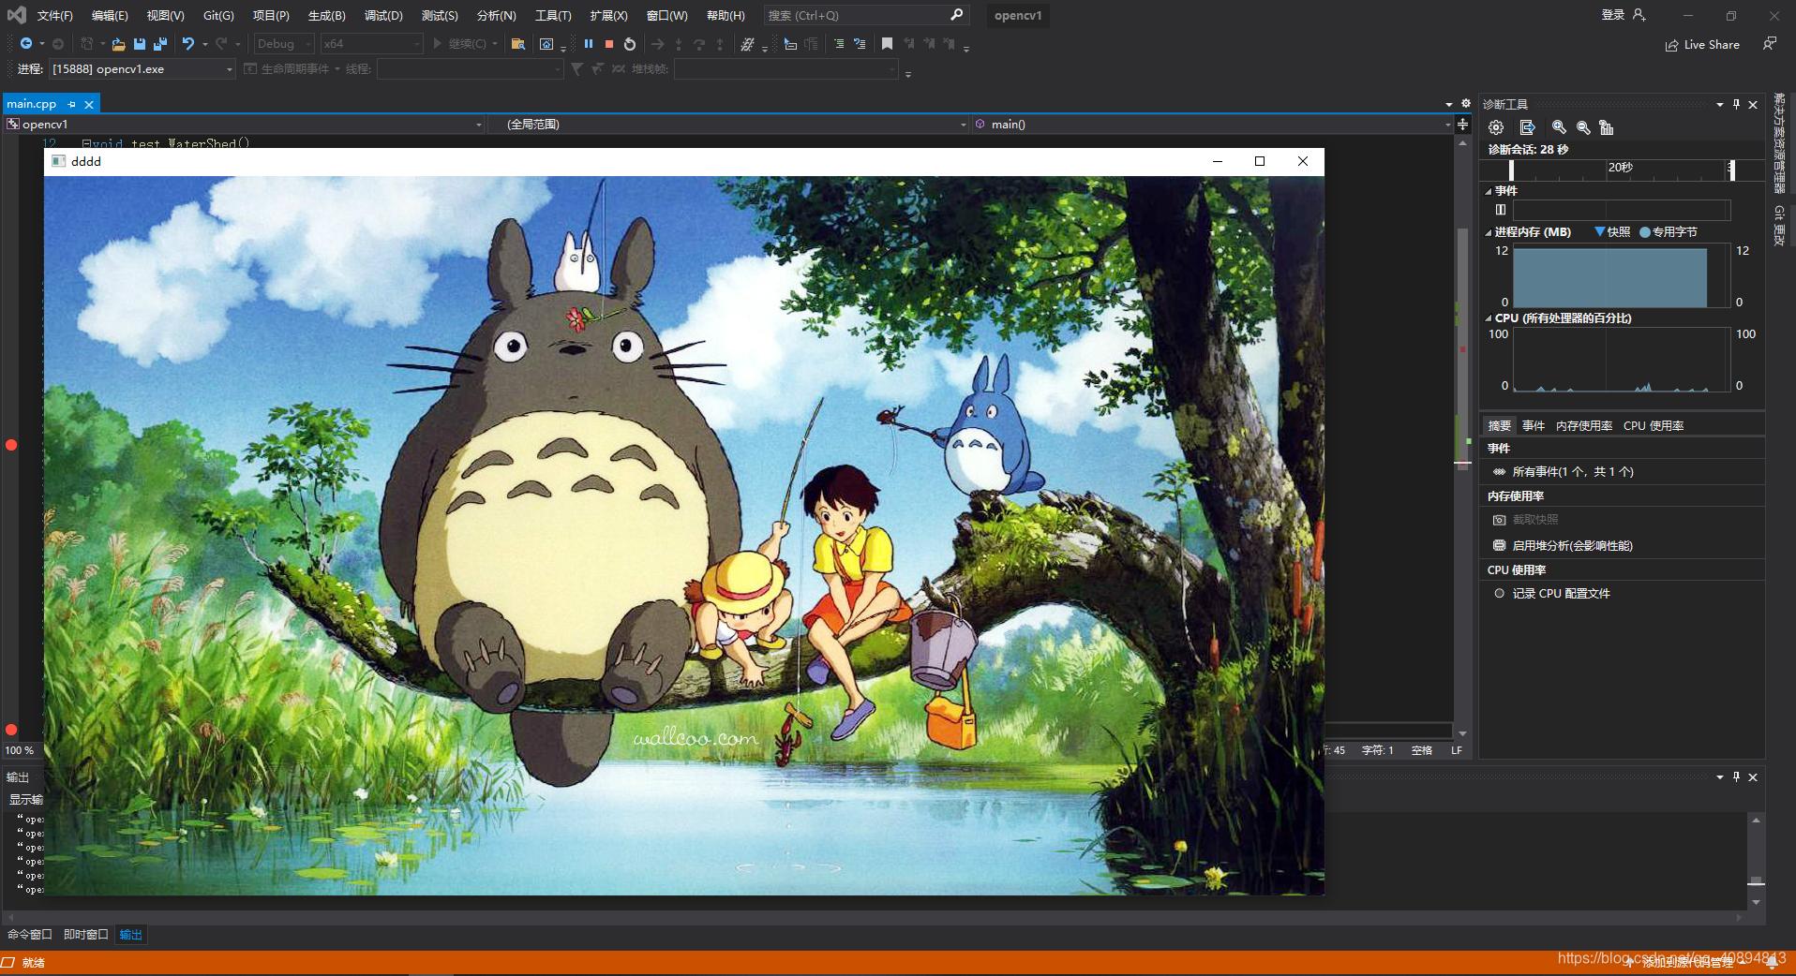The height and width of the screenshot is (976, 1796).
Task: Close the main.cpp tab
Action: (89, 104)
